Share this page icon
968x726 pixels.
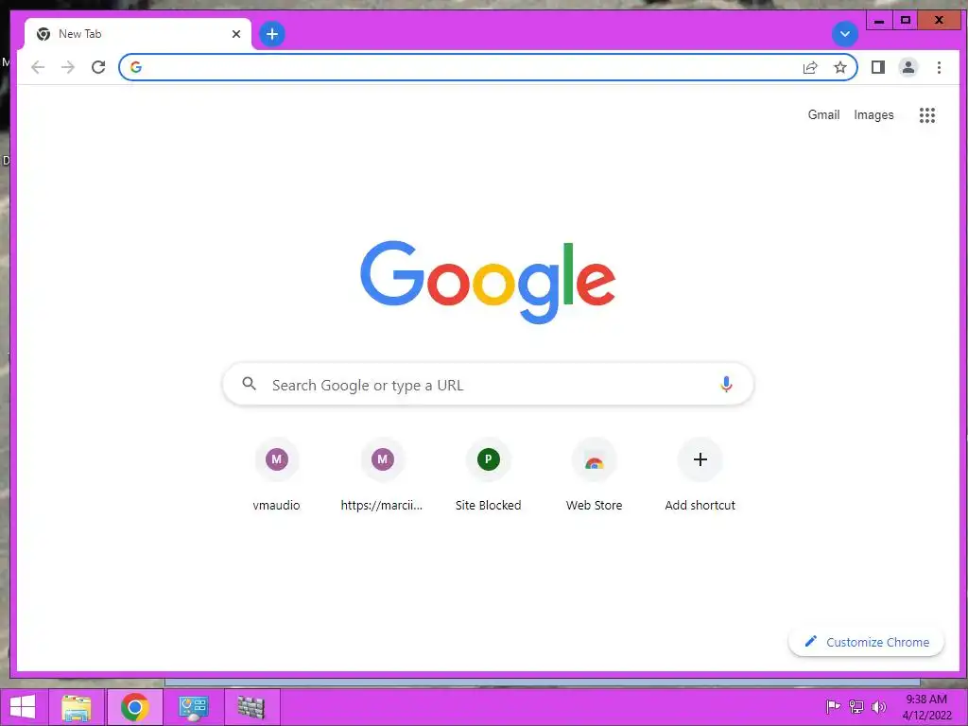(x=810, y=67)
